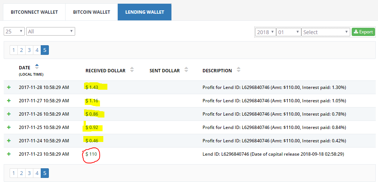This screenshot has height=182, width=378.
Task: Go to page 4 in top pagination
Action: tap(37, 50)
